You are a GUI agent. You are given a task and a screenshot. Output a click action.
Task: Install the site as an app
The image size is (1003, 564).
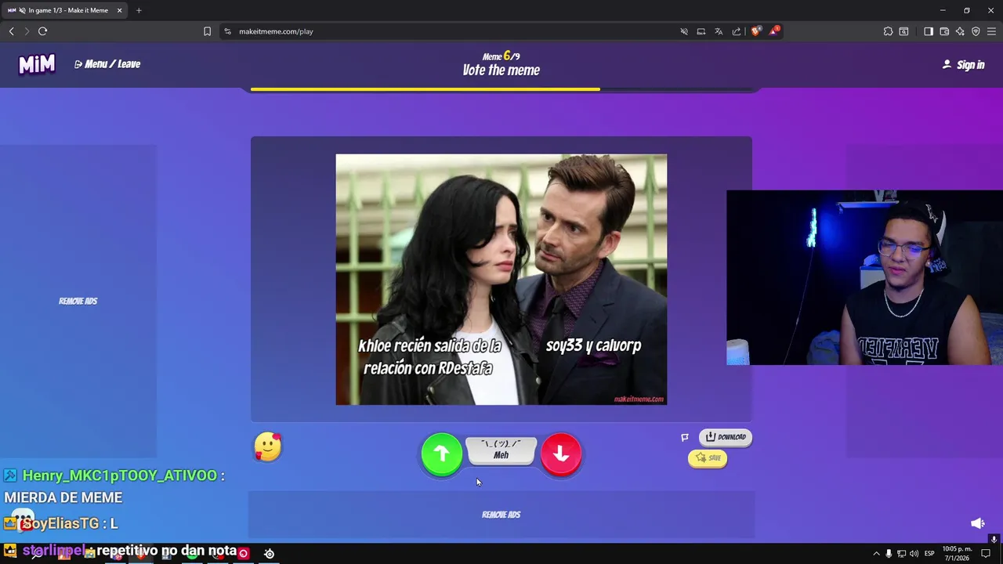click(701, 31)
